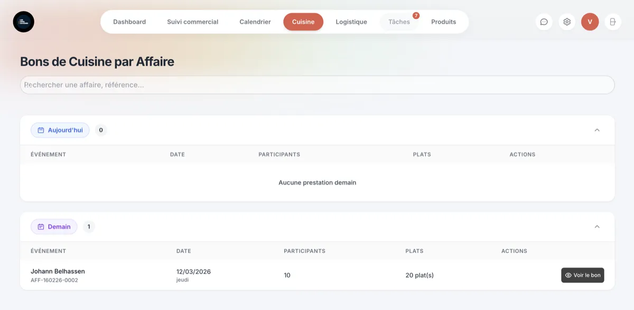
Task: Switch to the Dashboard tab
Action: tap(129, 22)
